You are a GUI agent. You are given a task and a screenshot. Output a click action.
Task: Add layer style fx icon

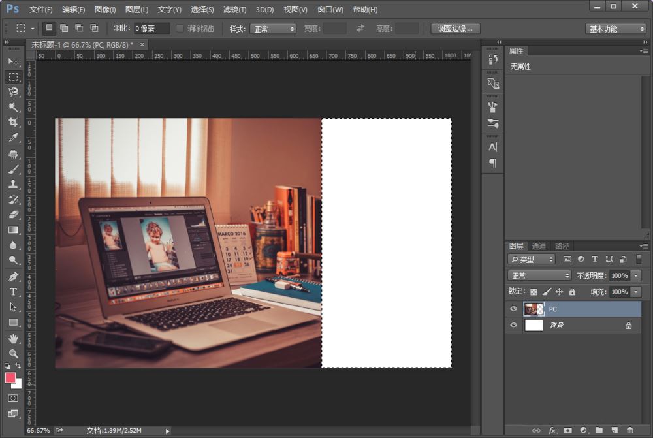552,430
